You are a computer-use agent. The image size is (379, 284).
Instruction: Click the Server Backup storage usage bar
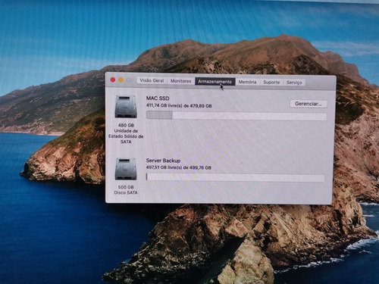235,177
